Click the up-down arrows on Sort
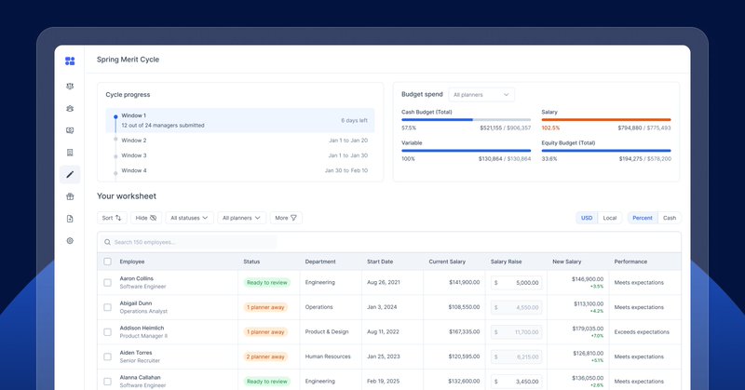Image resolution: width=745 pixels, height=390 pixels. [x=118, y=218]
